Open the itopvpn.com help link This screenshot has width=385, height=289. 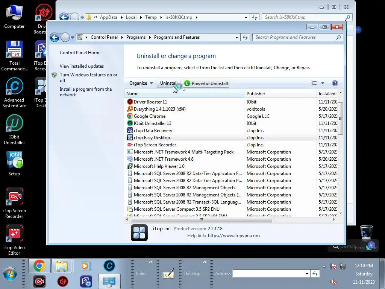point(234,236)
